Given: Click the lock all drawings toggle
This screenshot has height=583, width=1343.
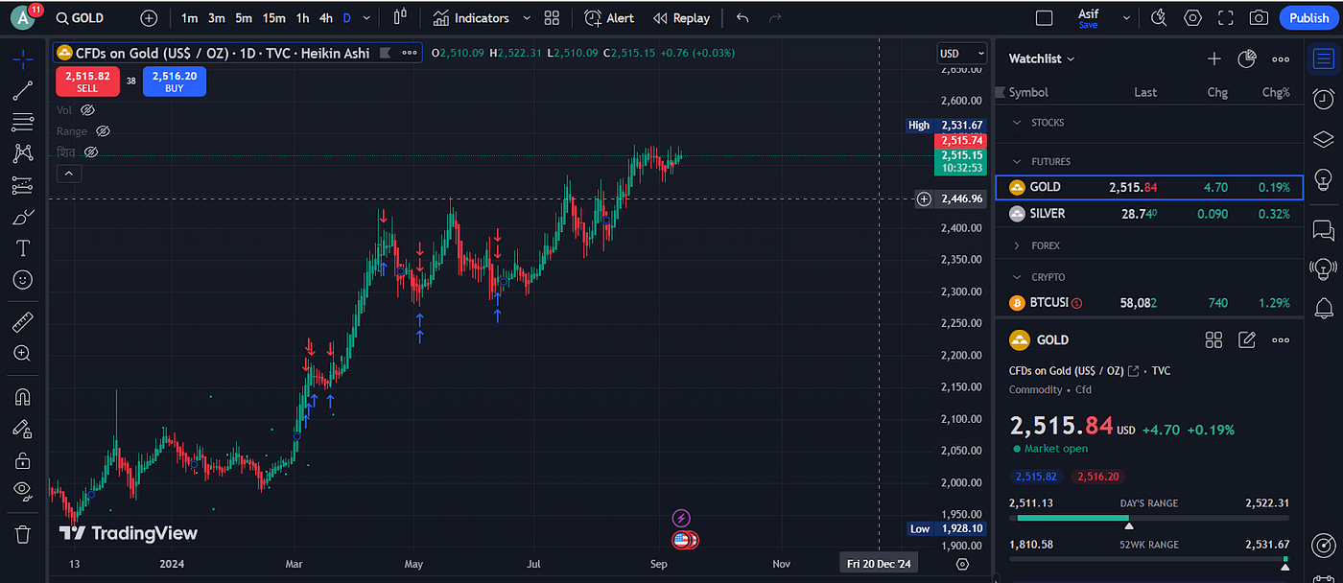Looking at the screenshot, I should [23, 460].
